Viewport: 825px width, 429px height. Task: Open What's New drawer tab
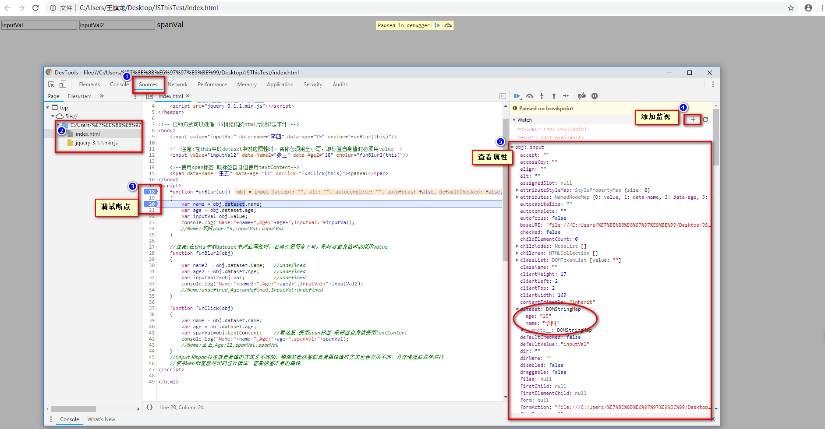tap(101, 419)
